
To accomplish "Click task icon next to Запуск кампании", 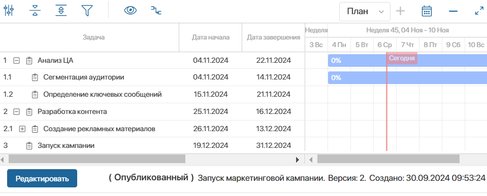I will pyautogui.click(x=29, y=145).
